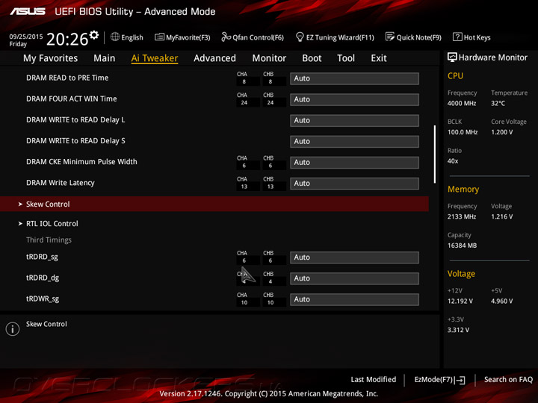Click BCLK value 100.0 MHz
538x403 pixels.
click(463, 132)
